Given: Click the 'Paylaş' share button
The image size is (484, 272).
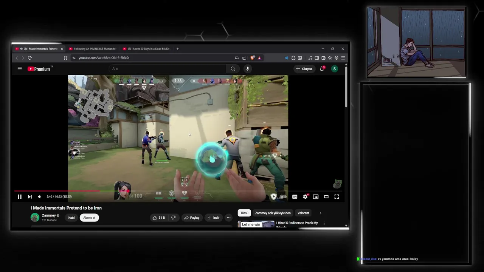Looking at the screenshot, I should (192, 218).
